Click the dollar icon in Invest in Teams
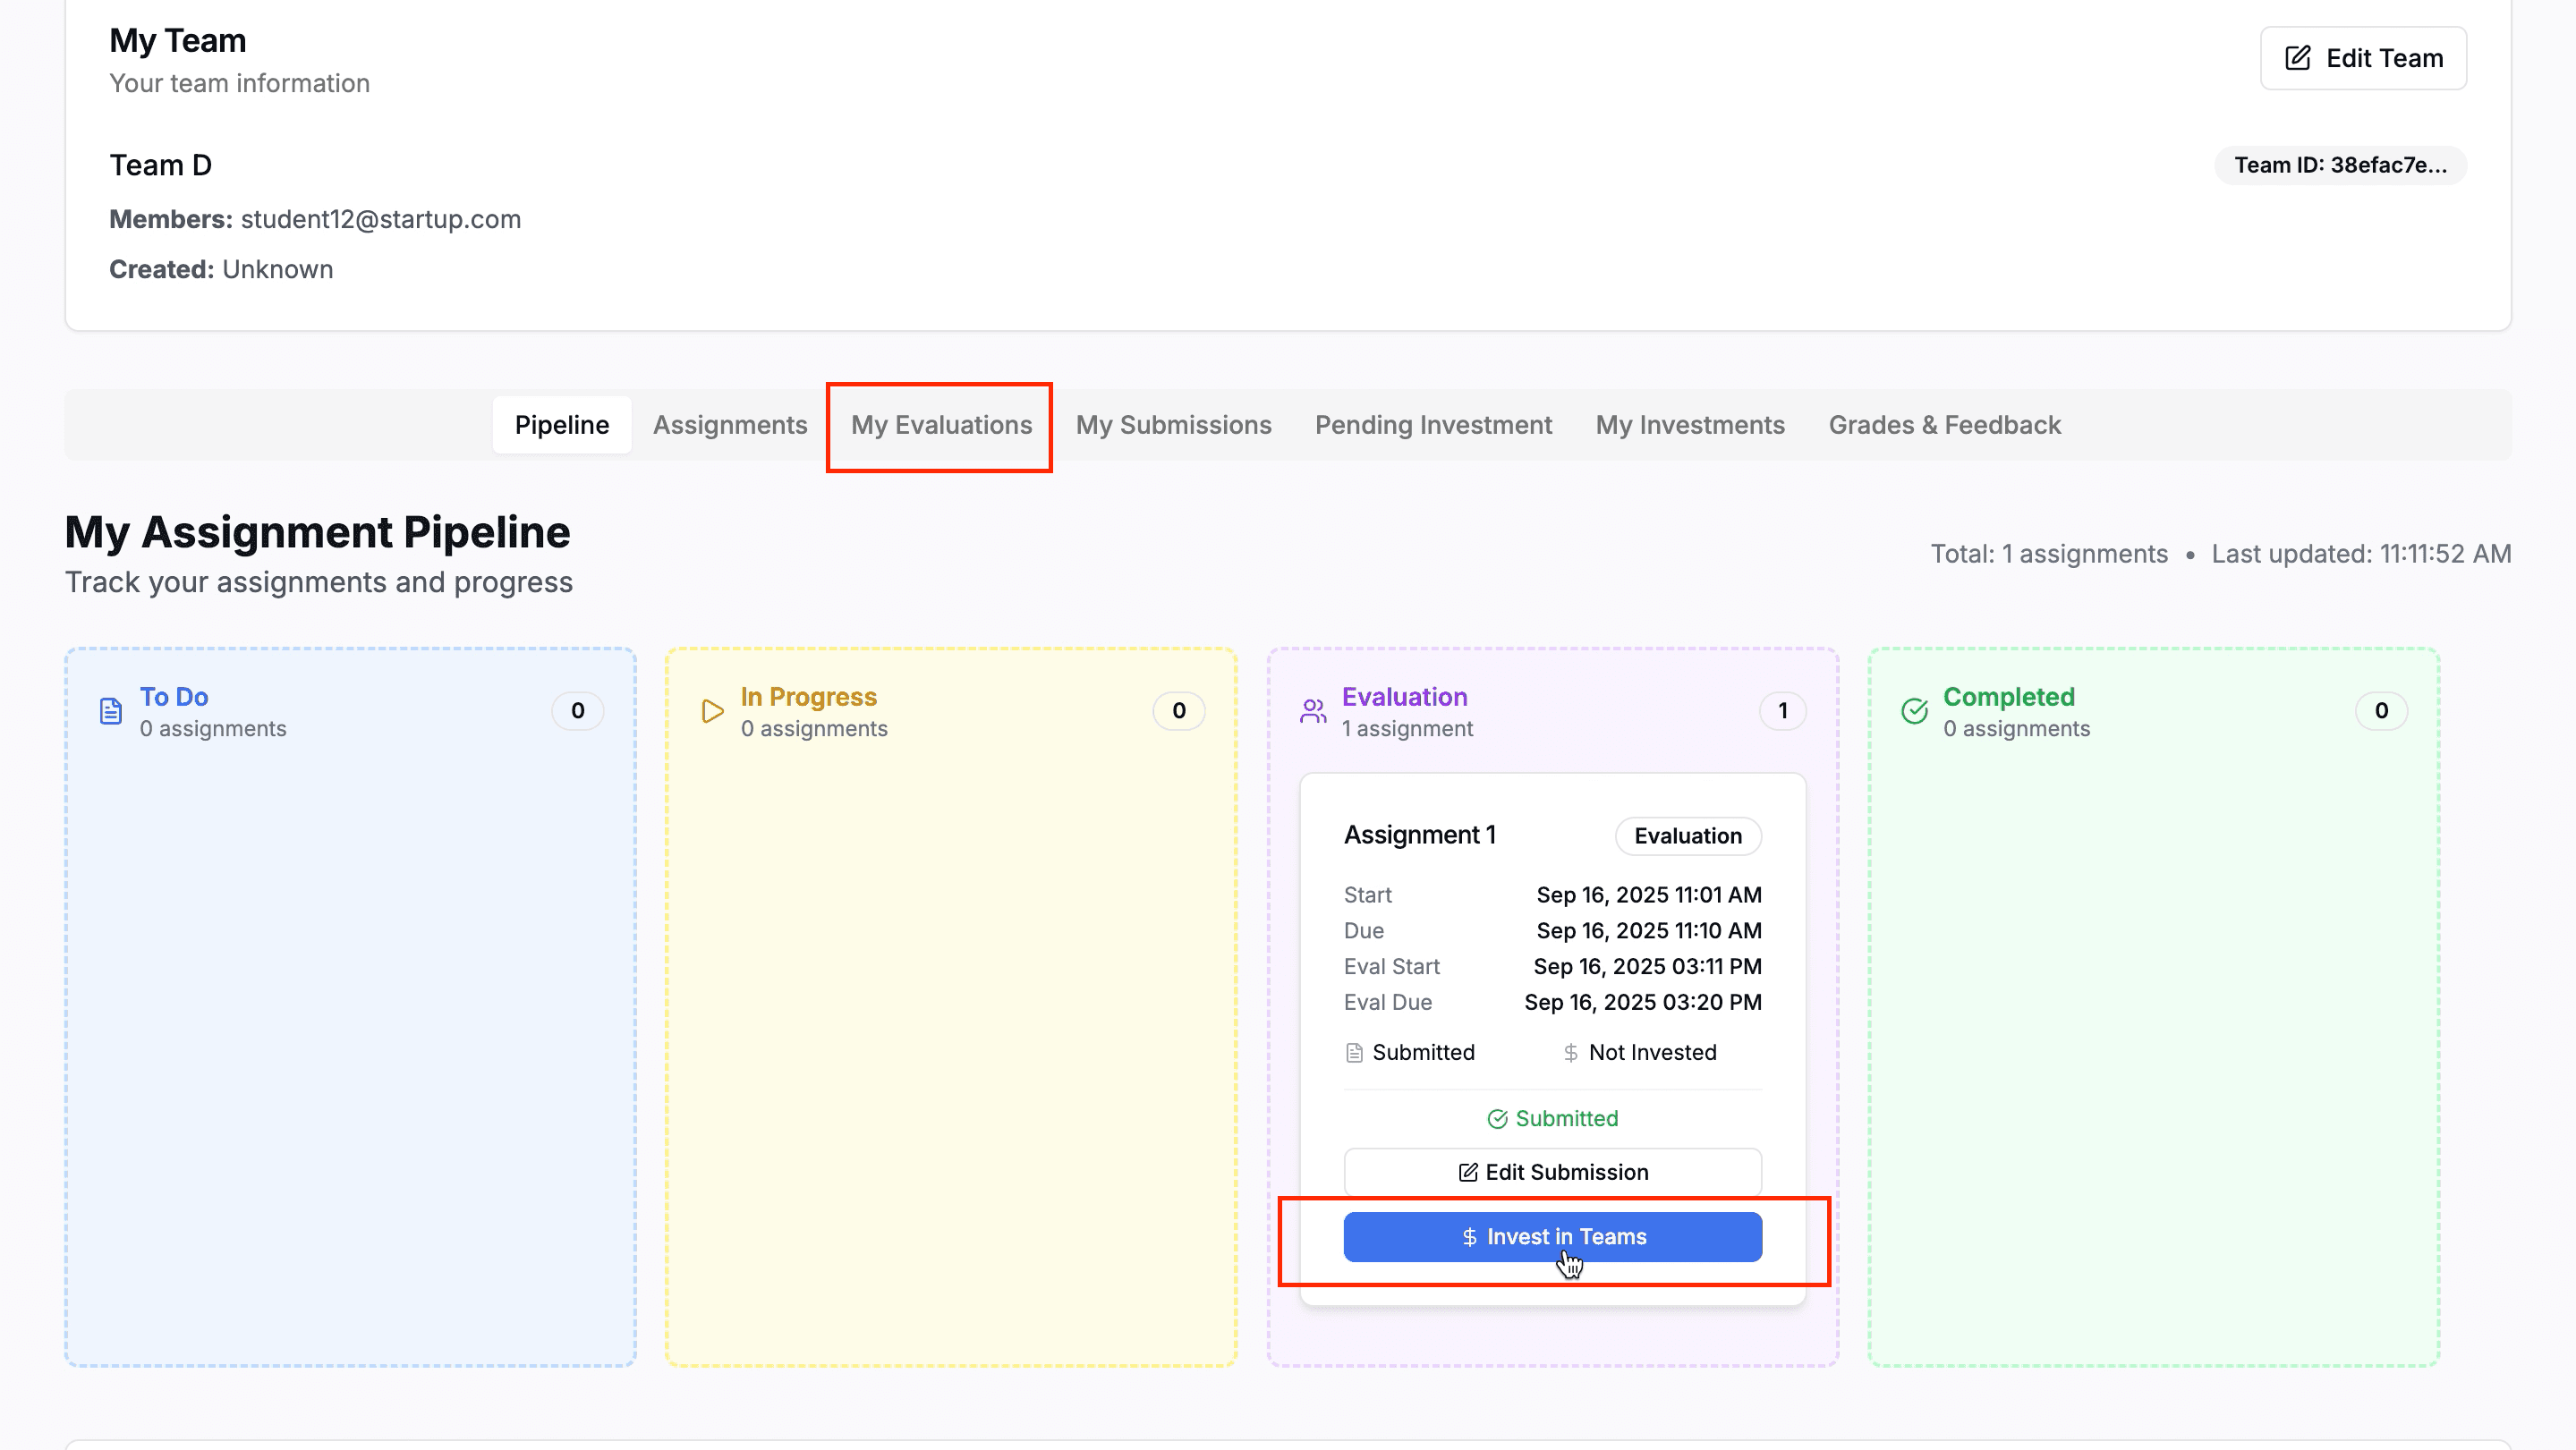 [1469, 1237]
